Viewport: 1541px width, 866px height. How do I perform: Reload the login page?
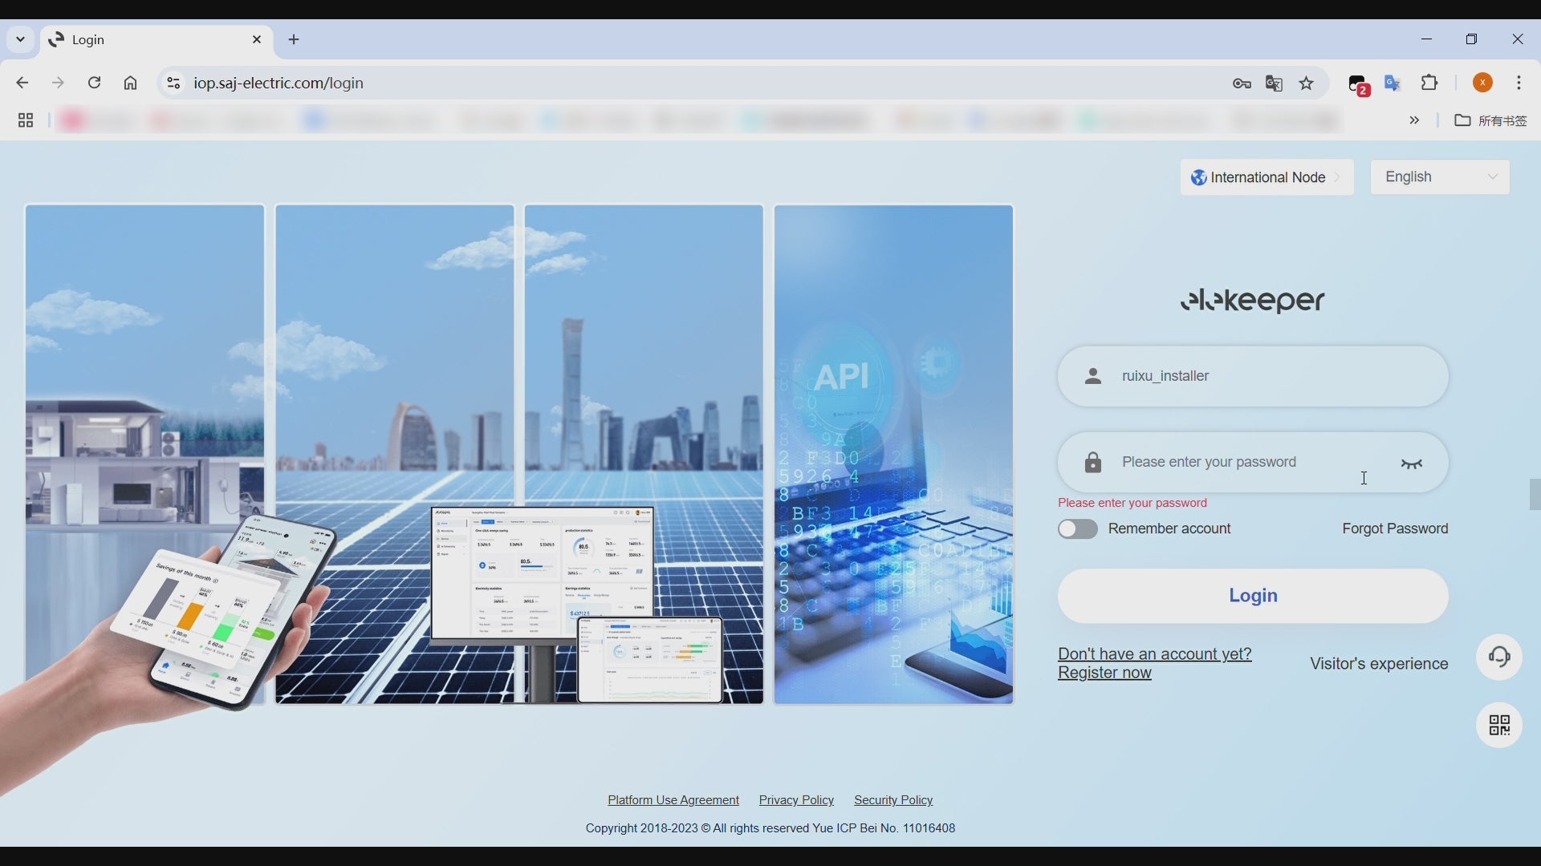click(x=95, y=83)
